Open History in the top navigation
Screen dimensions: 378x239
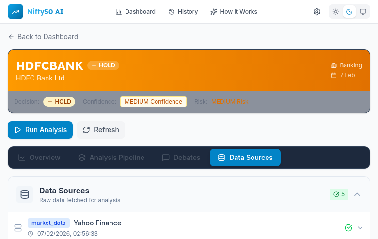pos(183,12)
